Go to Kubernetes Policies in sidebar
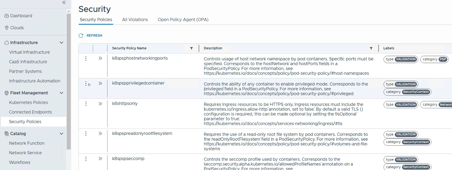 pyautogui.click(x=28, y=103)
